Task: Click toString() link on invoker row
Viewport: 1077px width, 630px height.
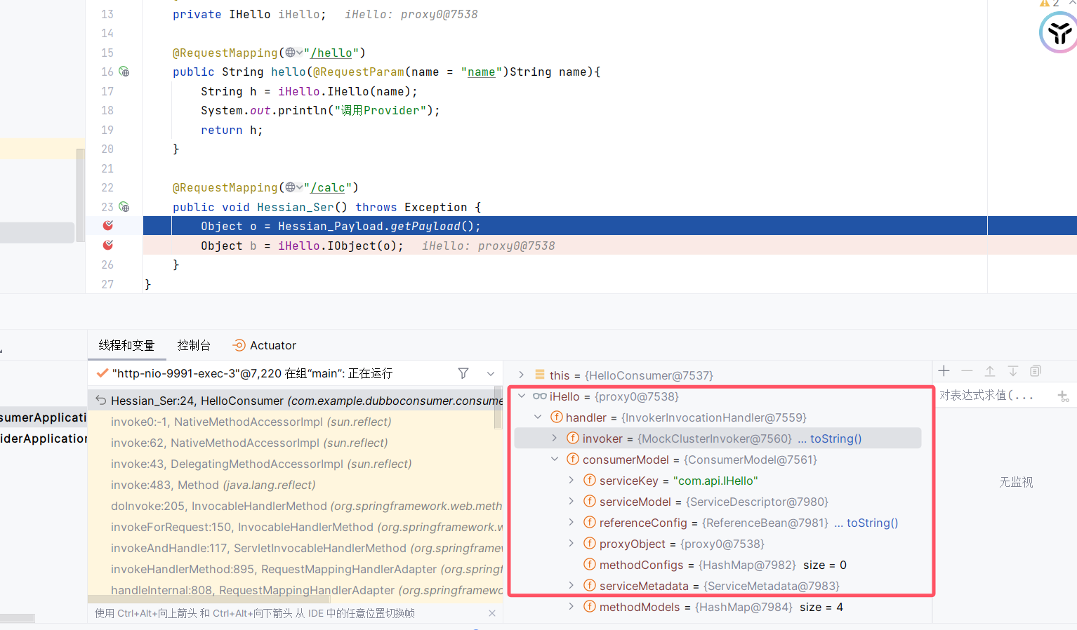Action: click(835, 438)
